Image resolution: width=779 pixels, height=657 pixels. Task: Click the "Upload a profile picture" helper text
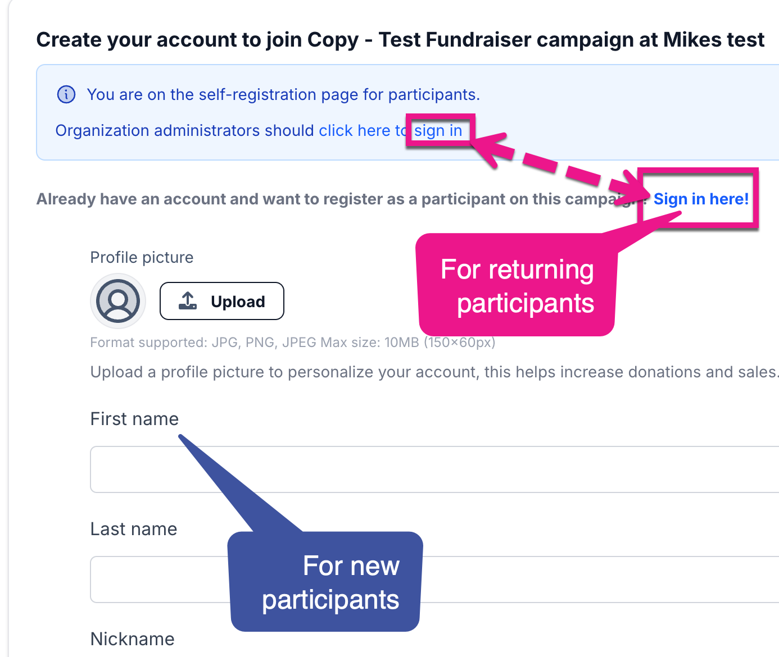tap(434, 372)
